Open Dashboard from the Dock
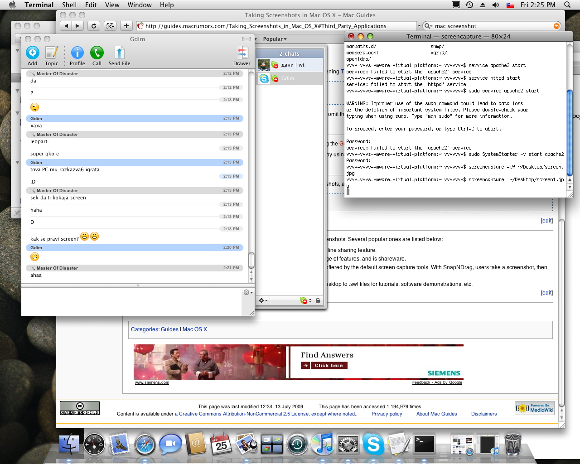Screen dimensions: 580x464 pos(94,444)
